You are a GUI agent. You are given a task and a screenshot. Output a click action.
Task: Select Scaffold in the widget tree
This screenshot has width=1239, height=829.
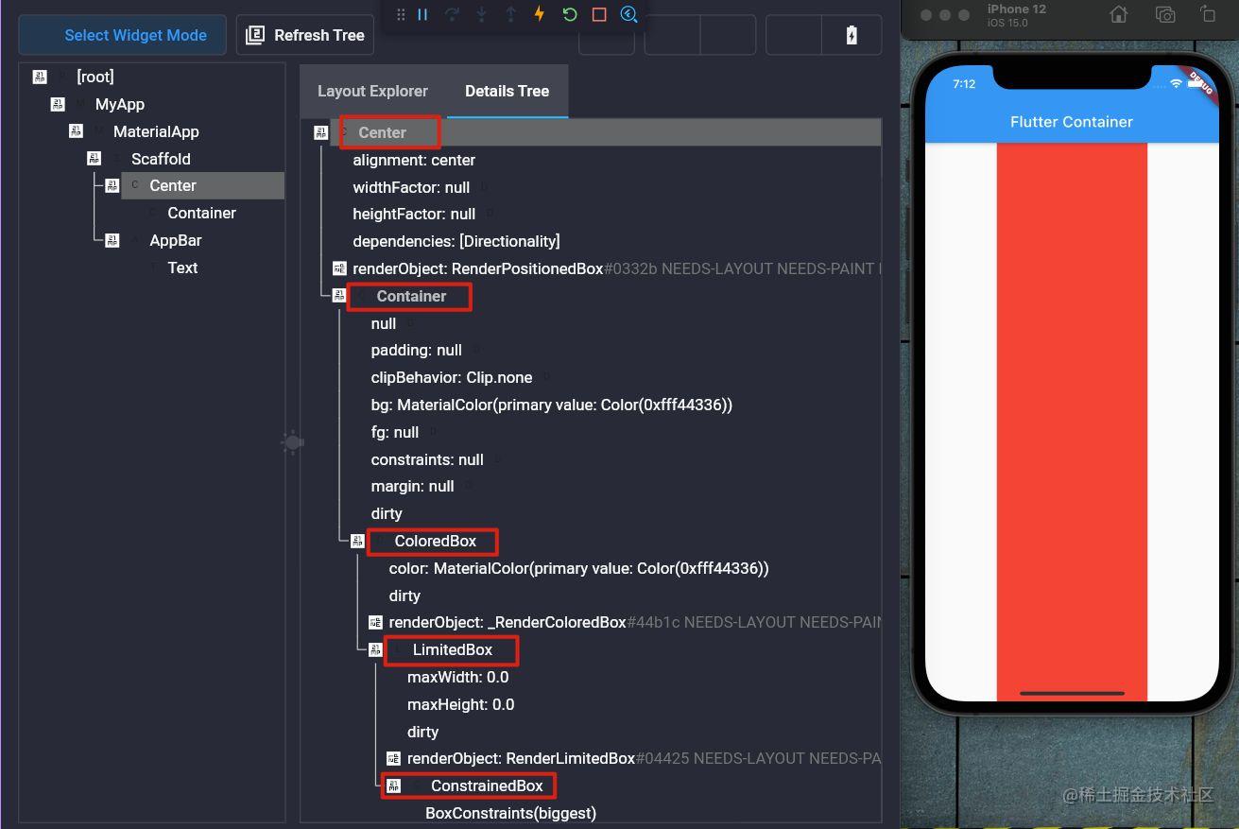(x=161, y=159)
